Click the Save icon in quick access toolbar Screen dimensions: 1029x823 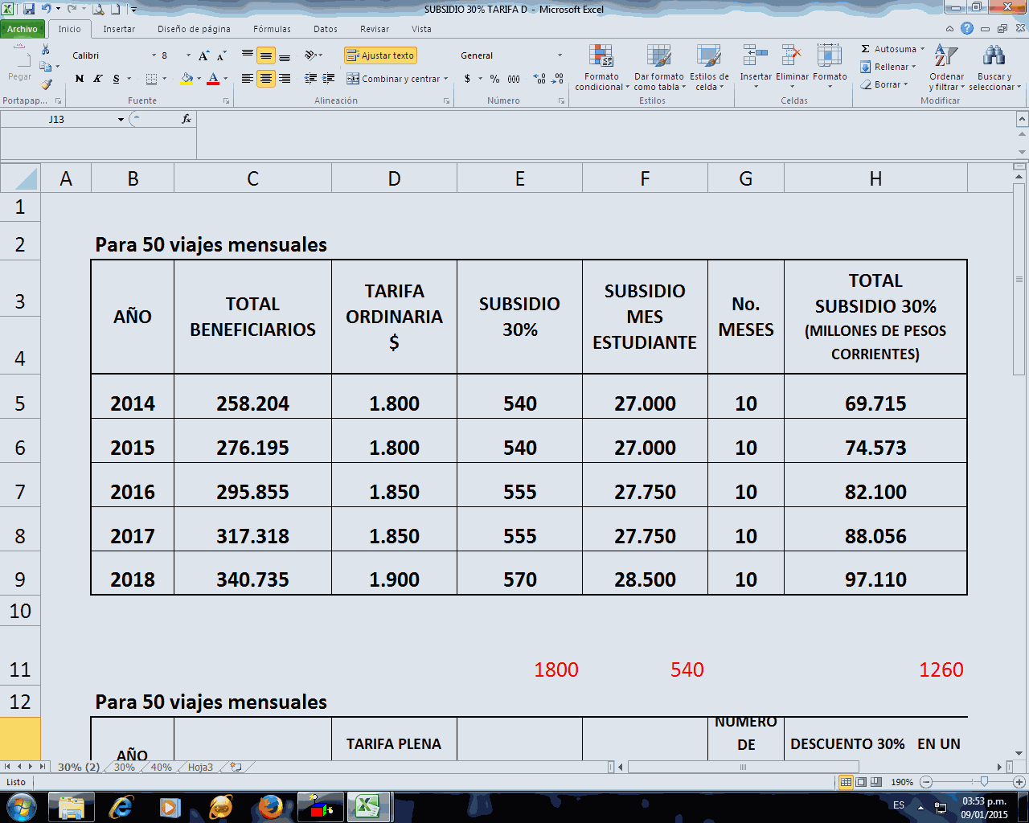[x=29, y=10]
